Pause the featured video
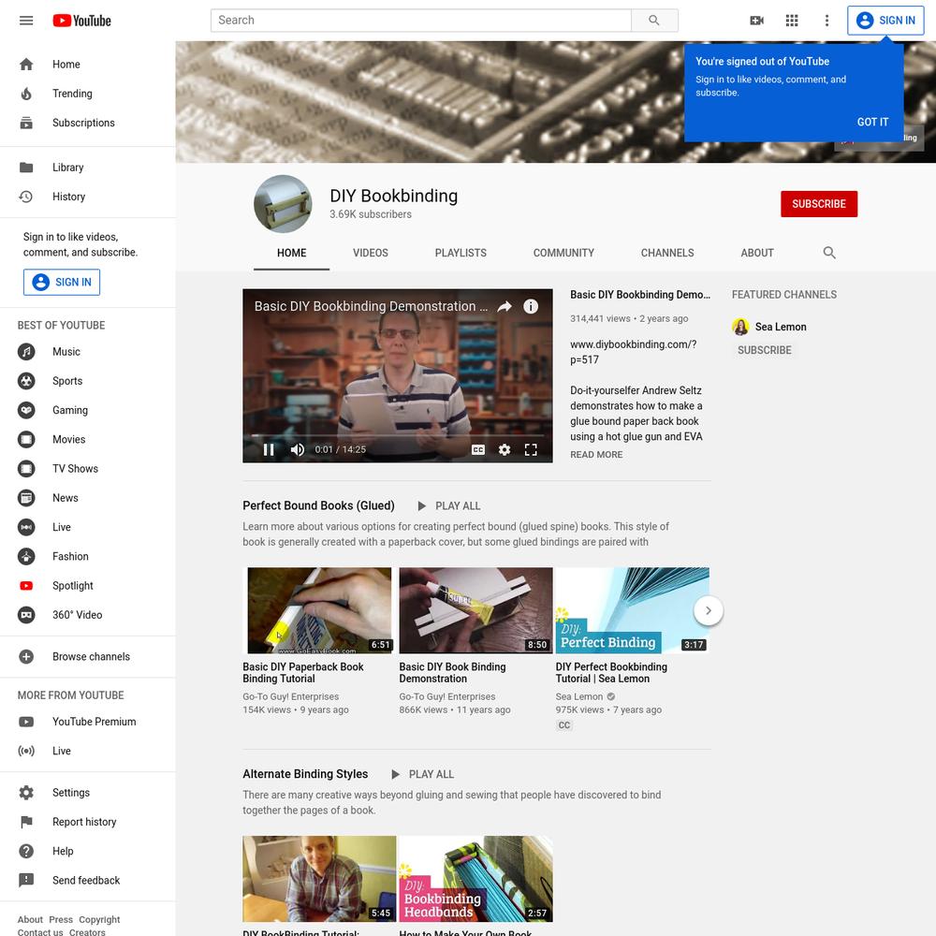The image size is (936, 936). tap(269, 450)
